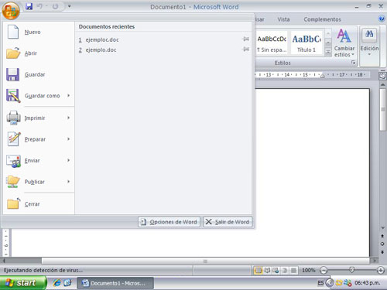
Task: Open a file with Abrir folder icon
Action: (x=13, y=53)
